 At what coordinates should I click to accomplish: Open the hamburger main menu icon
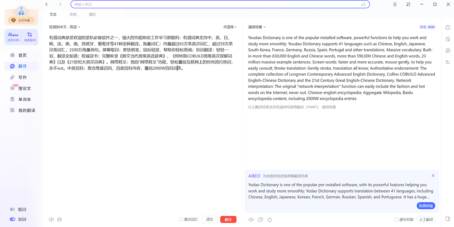click(x=395, y=5)
